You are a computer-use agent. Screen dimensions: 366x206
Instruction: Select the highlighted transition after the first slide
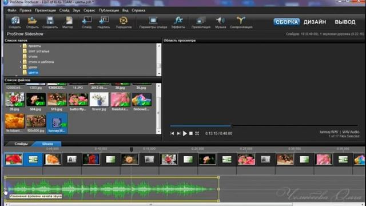33,160
